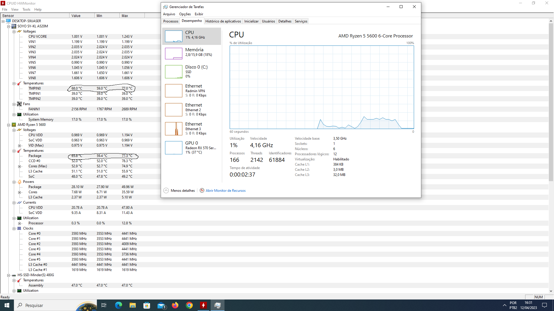Open the Arquivo menu in Task Manager
This screenshot has width=554, height=311.
tap(169, 14)
